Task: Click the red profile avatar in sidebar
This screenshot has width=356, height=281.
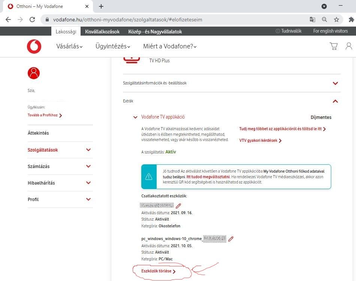Action: point(34,73)
